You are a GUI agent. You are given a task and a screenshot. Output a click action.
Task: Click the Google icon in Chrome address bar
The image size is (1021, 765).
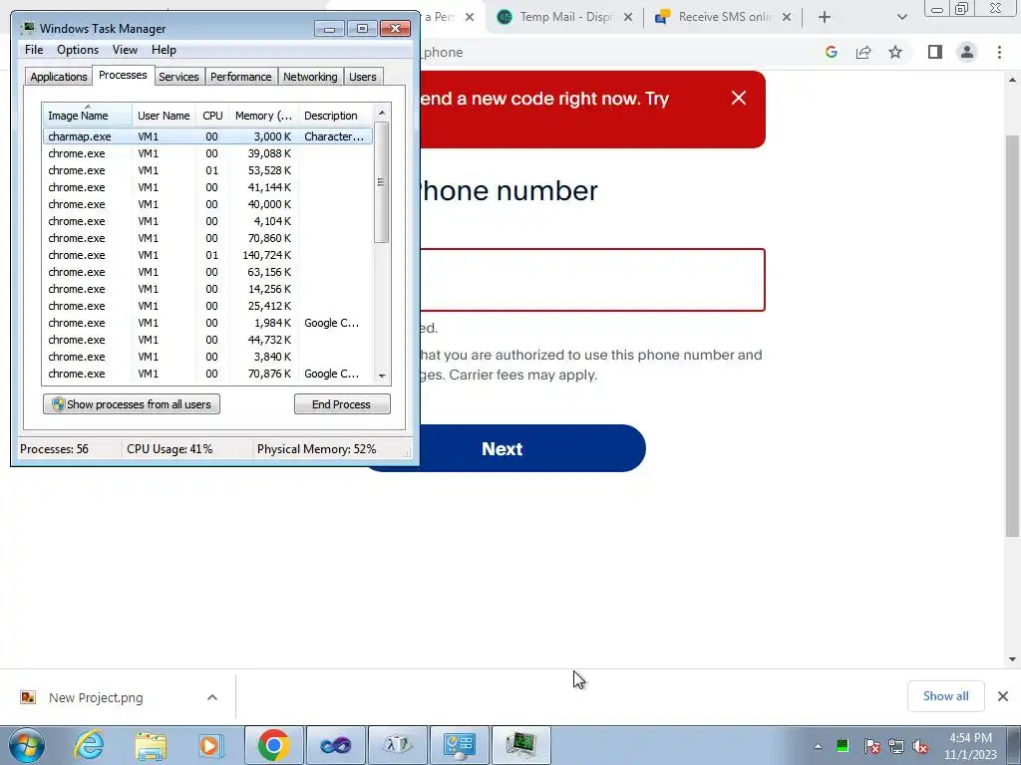pos(831,52)
